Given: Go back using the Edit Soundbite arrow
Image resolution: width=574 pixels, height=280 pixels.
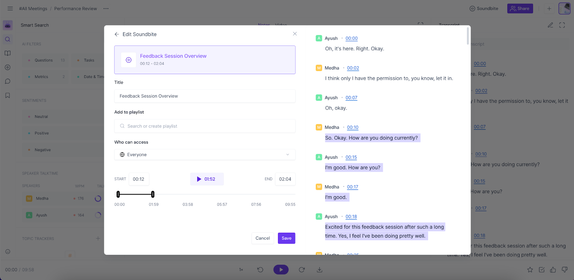Looking at the screenshot, I should [x=117, y=34].
